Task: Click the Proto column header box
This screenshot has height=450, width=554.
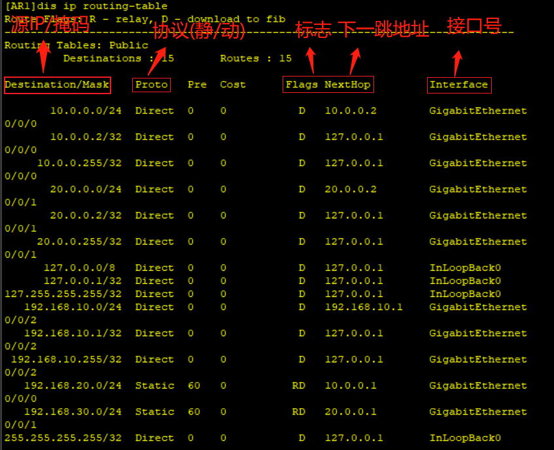Action: coord(151,85)
